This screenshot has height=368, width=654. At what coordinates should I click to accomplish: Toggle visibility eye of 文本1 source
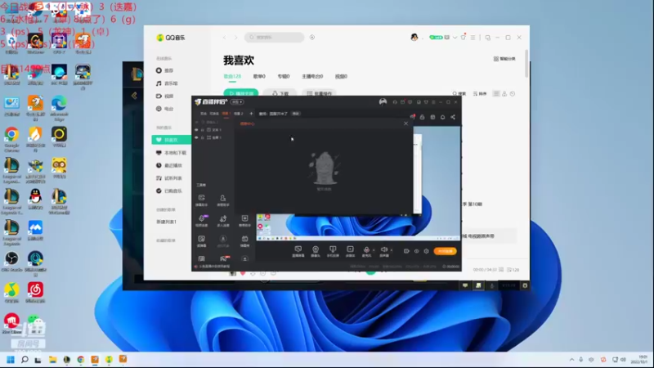click(196, 130)
